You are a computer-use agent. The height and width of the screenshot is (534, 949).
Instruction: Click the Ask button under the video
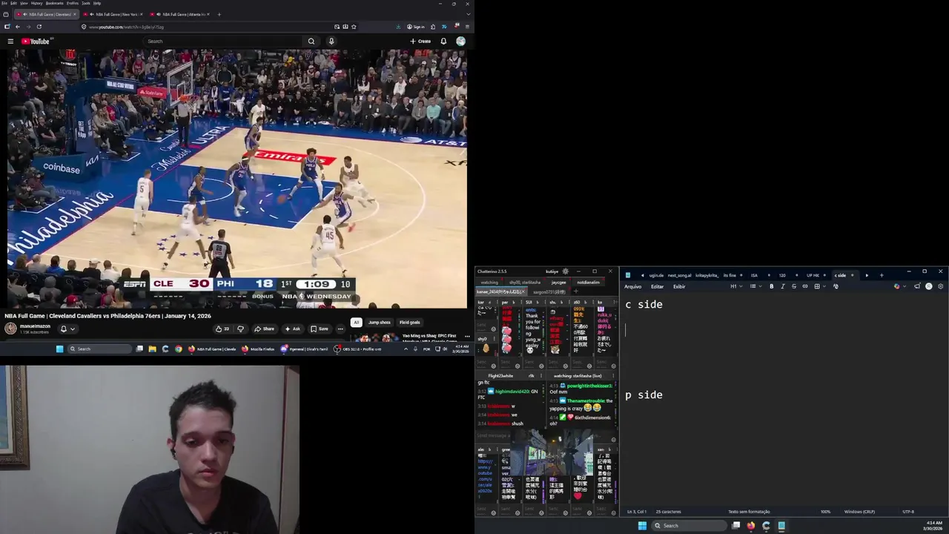point(292,329)
